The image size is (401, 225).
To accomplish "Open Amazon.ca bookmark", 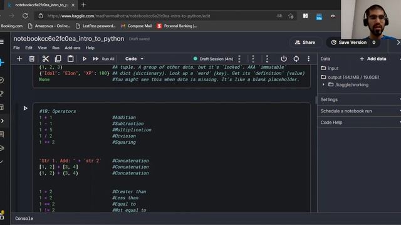I will coord(49,26).
